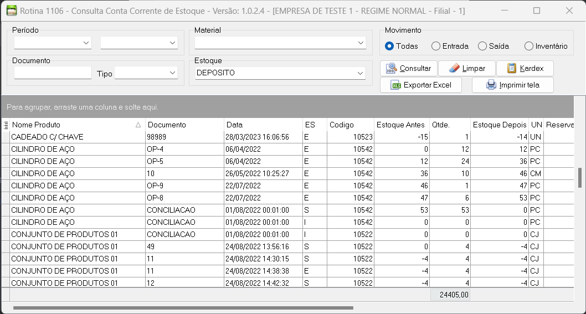Expand the Estoque DEPOSITO dropdown

tap(361, 73)
